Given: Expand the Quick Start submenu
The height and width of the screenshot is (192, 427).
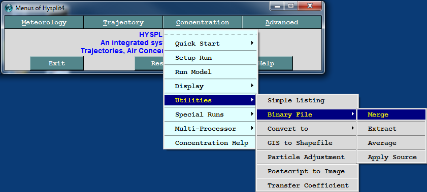Looking at the screenshot, I should (x=211, y=44).
